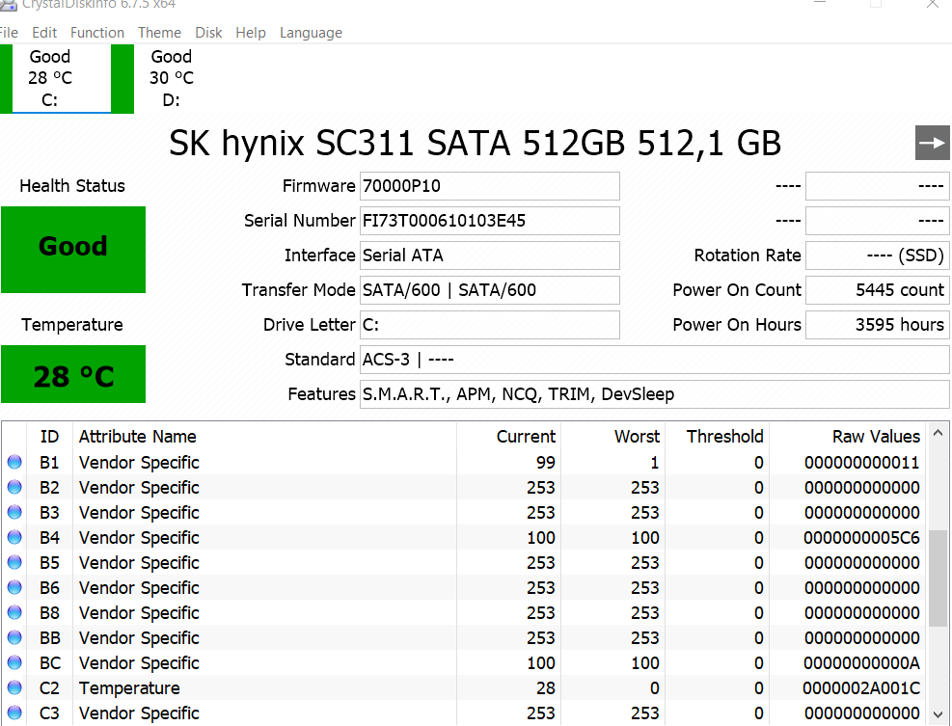Open the Disk menu
The height and width of the screenshot is (726, 952).
(208, 33)
